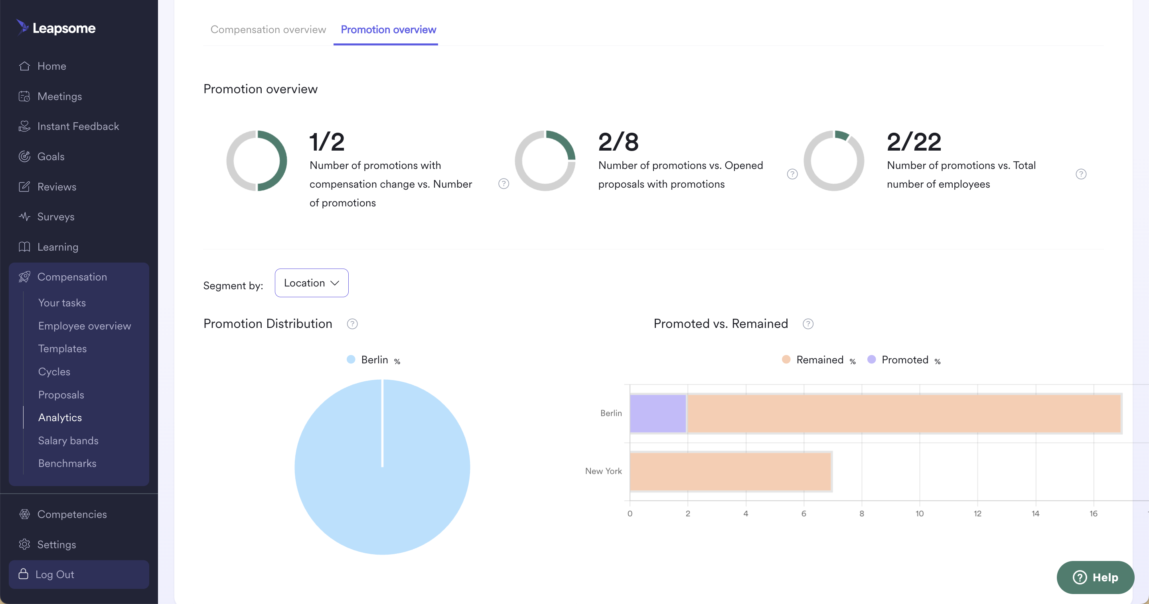Click the Help button in the corner
The image size is (1149, 604).
tap(1096, 577)
